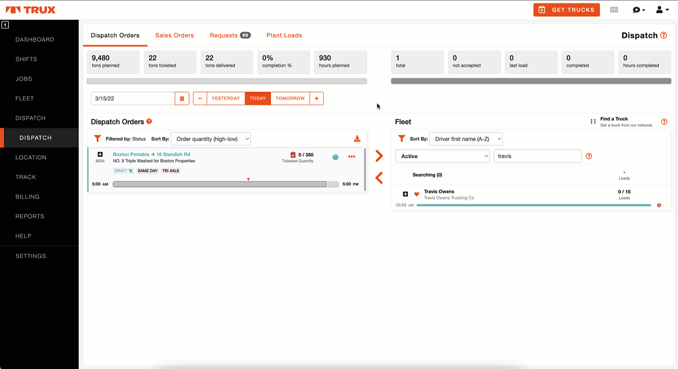The height and width of the screenshot is (369, 678).
Task: Click the DRAFT tag on order
Action: (123, 171)
